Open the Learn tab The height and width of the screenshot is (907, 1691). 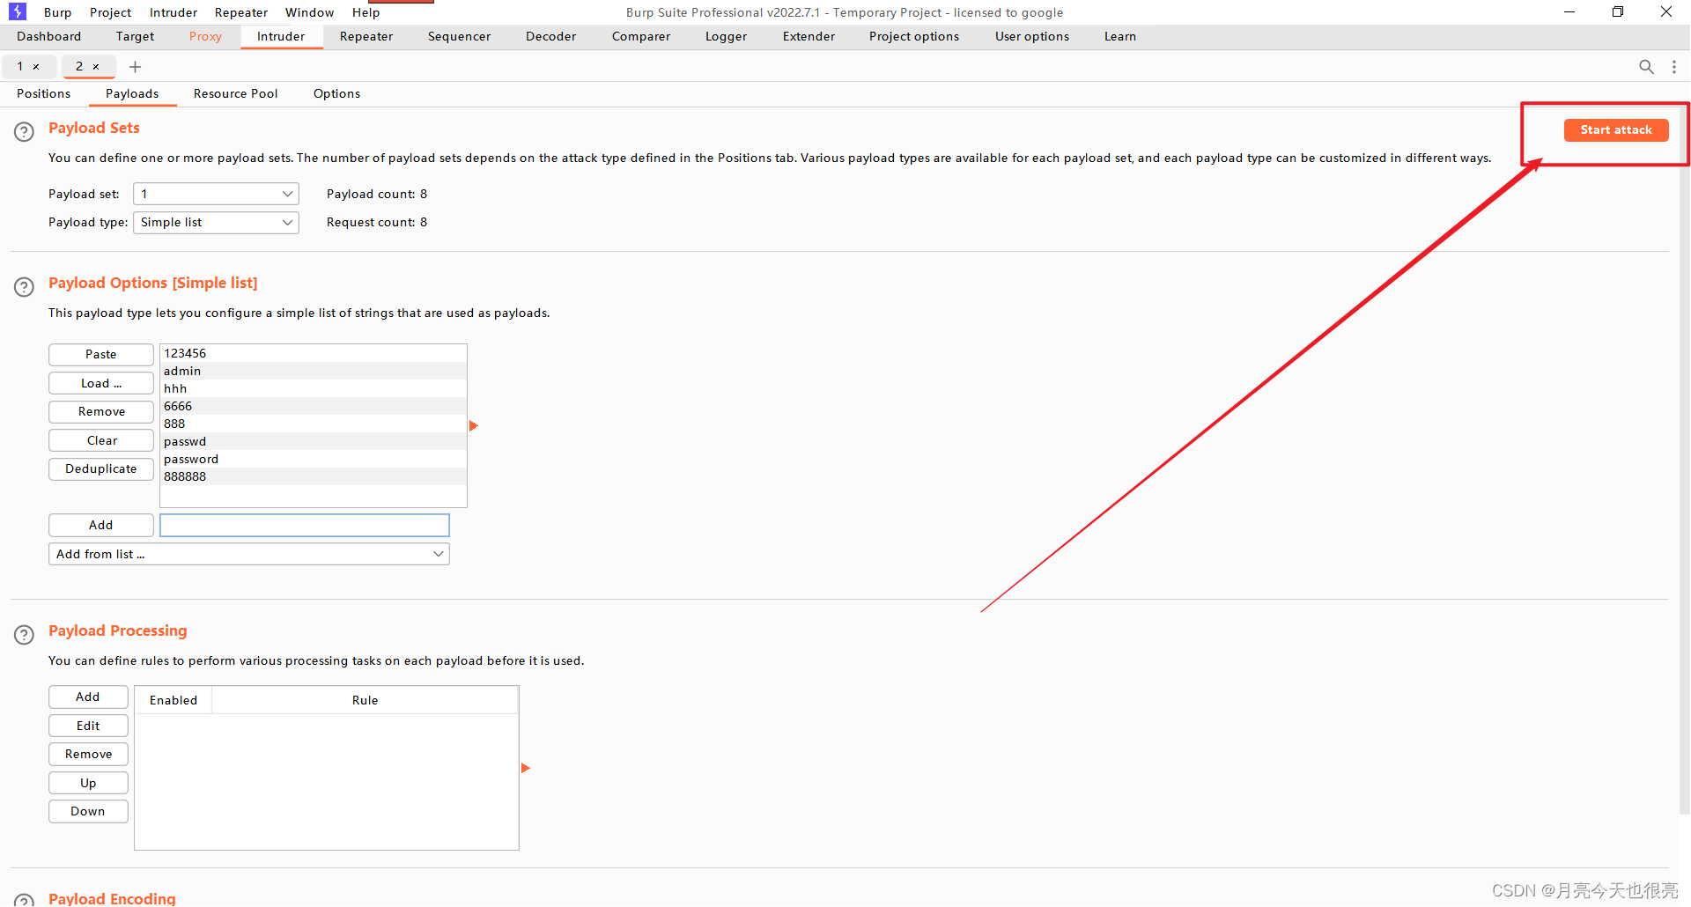1120,36
